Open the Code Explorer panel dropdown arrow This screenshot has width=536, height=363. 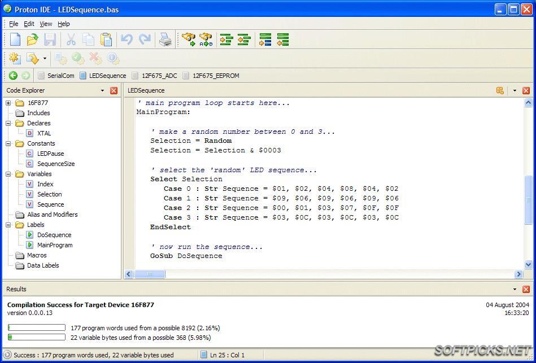102,90
